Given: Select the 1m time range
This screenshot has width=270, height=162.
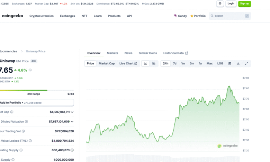Looking at the screenshot, I should 183,63.
